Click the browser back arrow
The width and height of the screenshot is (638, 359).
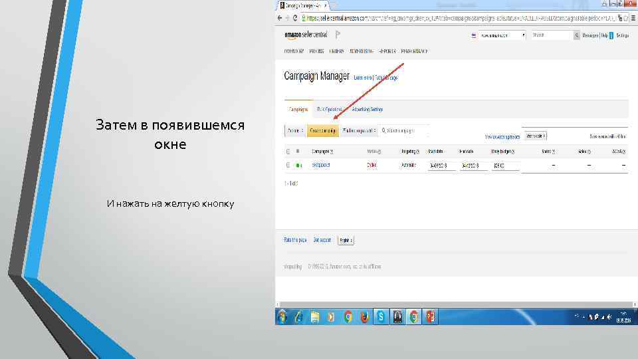280,18
